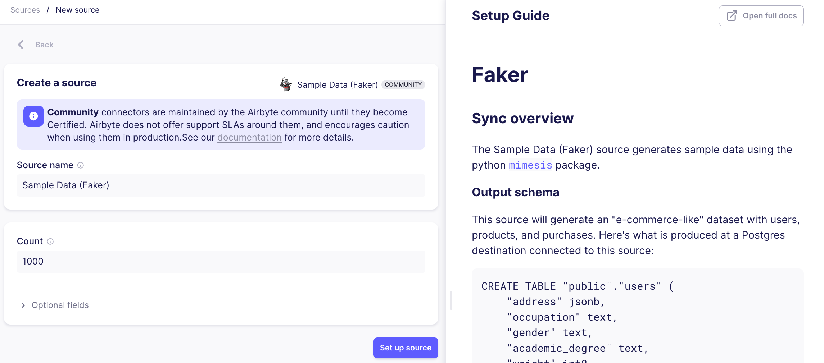This screenshot has height=363, width=824.
Task: Open the documentation link in Community notice
Action: pyautogui.click(x=249, y=138)
